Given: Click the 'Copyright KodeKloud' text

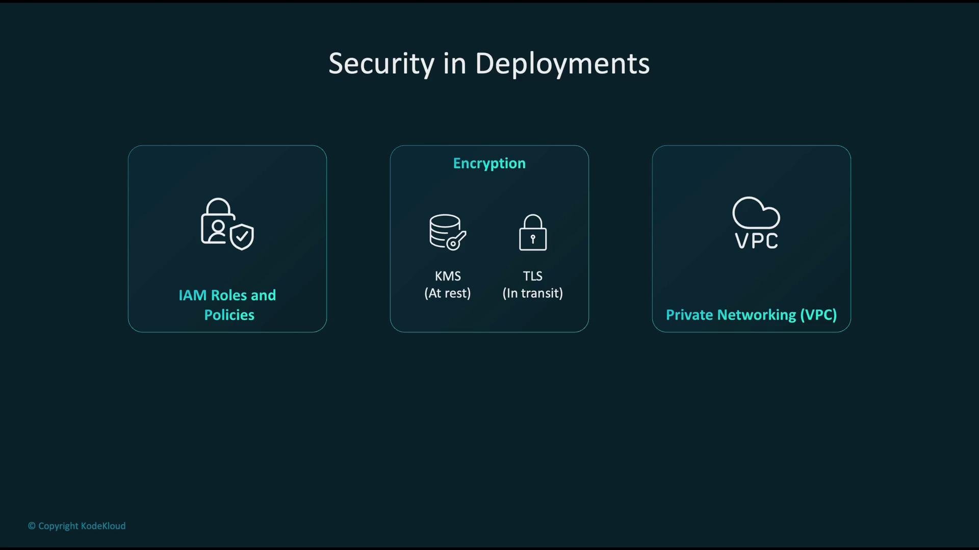Looking at the screenshot, I should click(x=76, y=526).
